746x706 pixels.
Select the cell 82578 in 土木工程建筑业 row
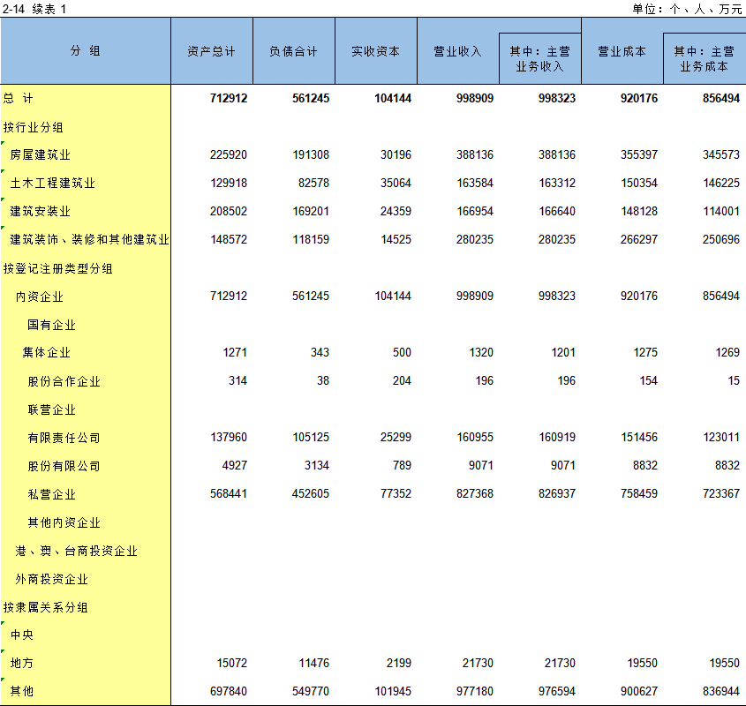(313, 183)
